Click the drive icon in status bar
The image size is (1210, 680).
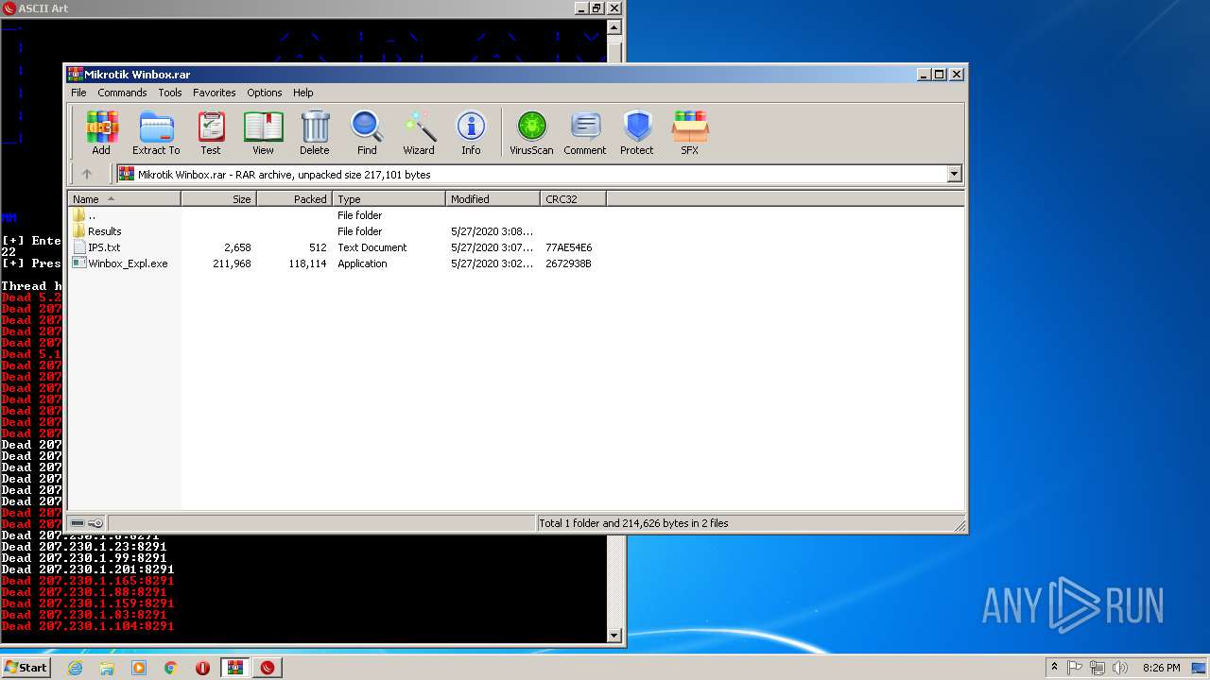pos(78,523)
